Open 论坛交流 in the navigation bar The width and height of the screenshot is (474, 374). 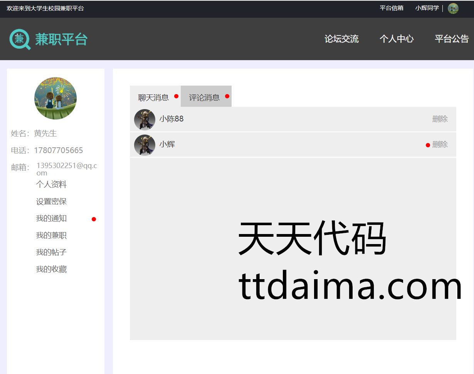(341, 39)
